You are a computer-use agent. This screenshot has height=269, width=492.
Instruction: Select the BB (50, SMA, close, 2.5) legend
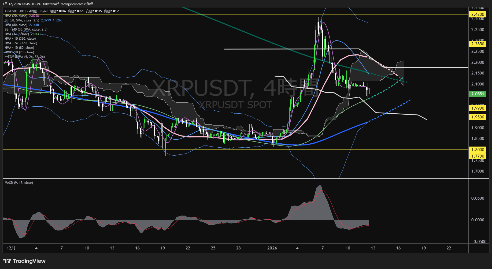point(22,20)
